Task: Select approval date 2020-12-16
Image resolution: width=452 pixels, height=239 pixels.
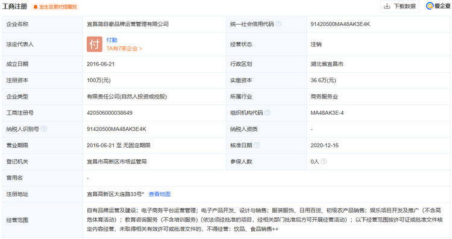Action: pos(324,145)
